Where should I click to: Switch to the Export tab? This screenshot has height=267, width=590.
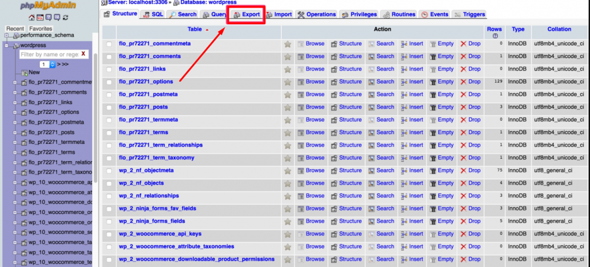[x=247, y=14]
